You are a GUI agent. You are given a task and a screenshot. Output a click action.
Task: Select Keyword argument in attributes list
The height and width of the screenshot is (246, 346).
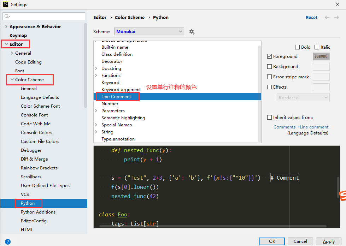[x=121, y=90]
